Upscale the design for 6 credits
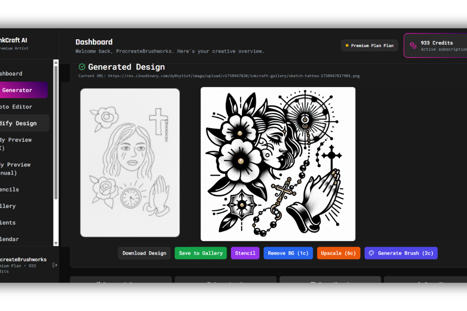The height and width of the screenshot is (311, 467). tap(338, 253)
